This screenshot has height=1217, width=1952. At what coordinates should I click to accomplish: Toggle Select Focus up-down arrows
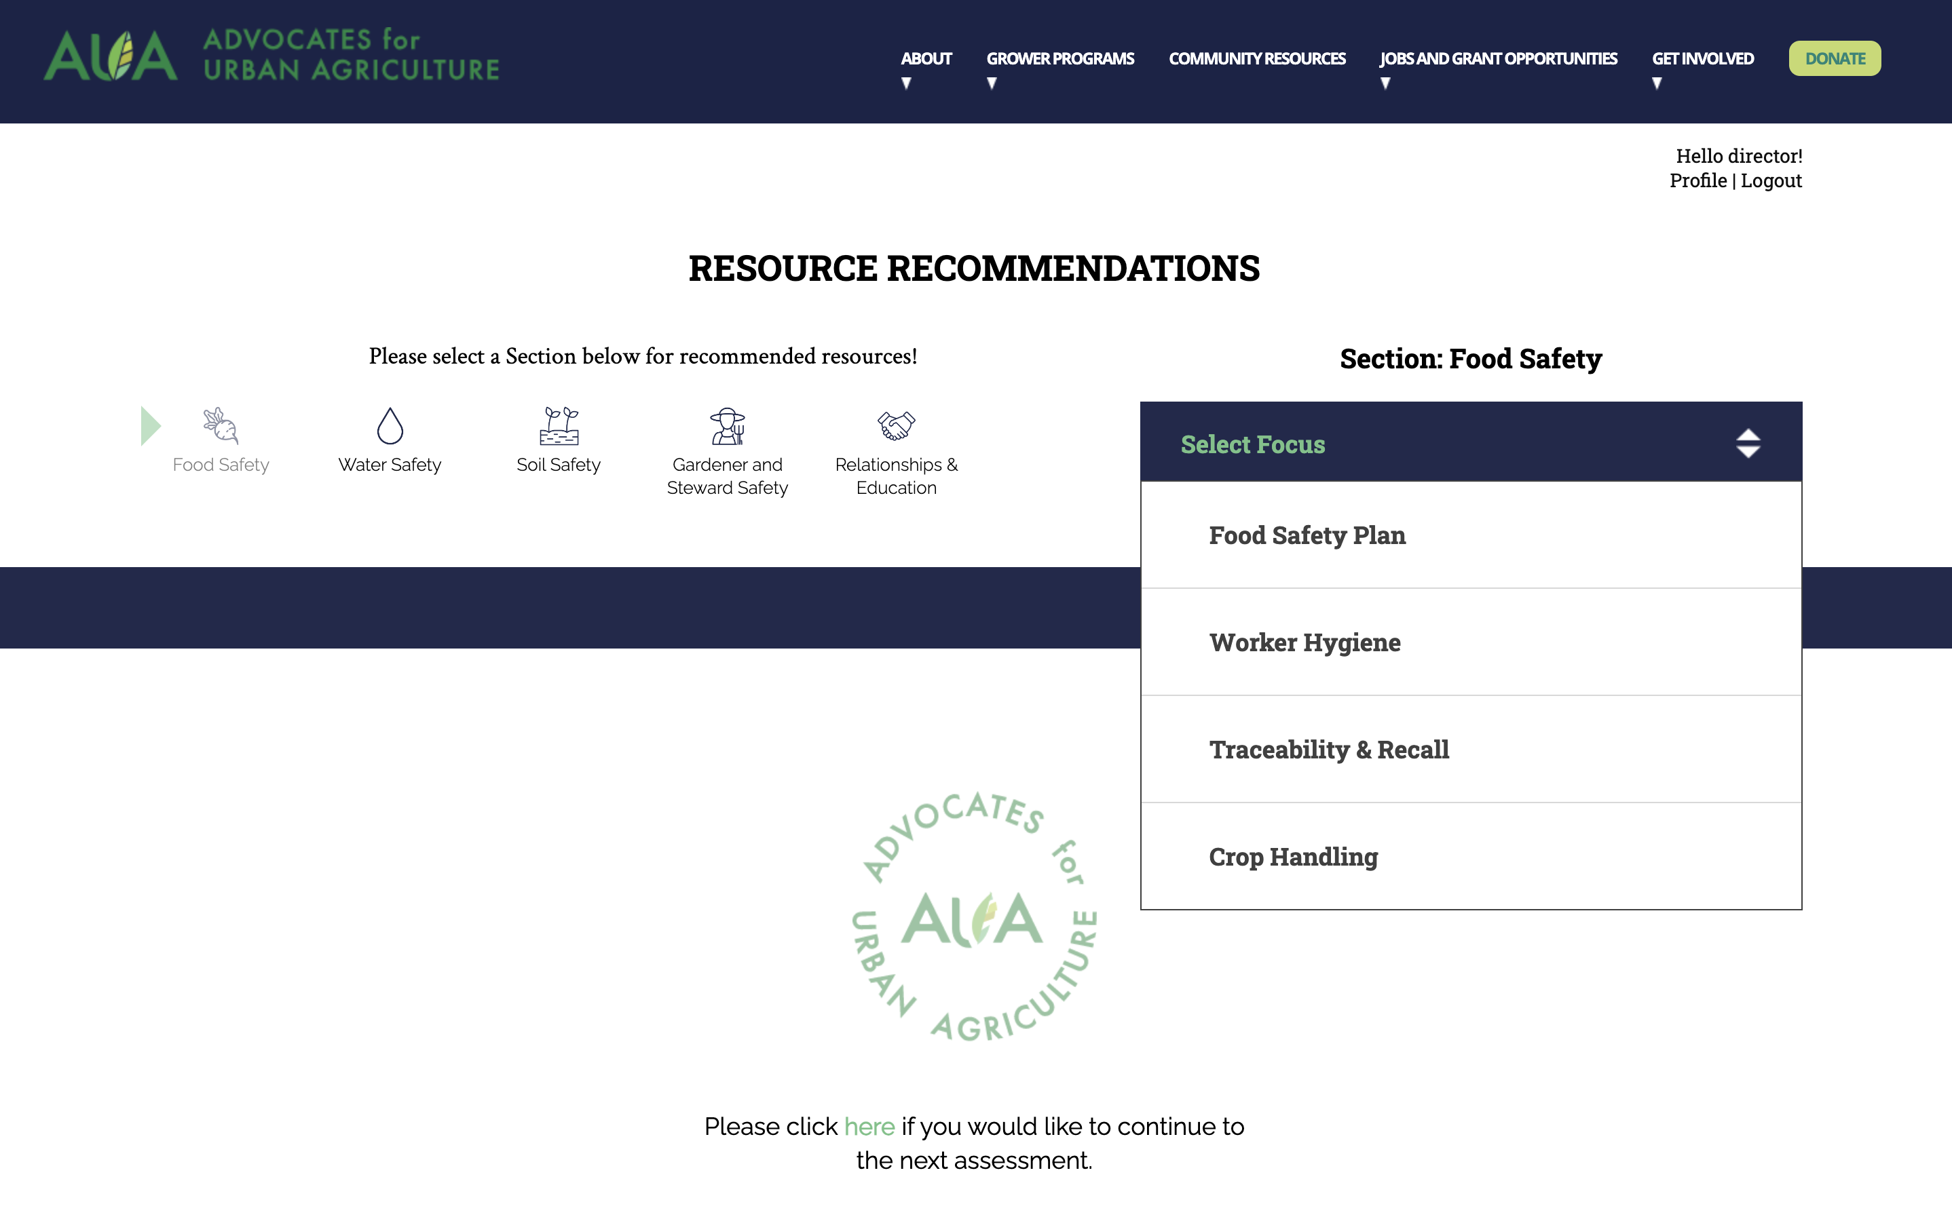[1748, 444]
